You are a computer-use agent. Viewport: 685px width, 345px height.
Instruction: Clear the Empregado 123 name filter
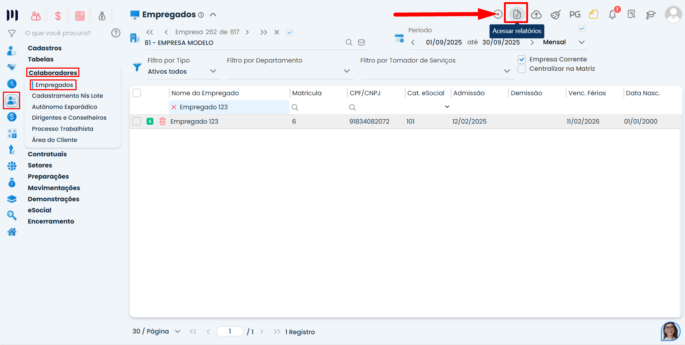174,107
